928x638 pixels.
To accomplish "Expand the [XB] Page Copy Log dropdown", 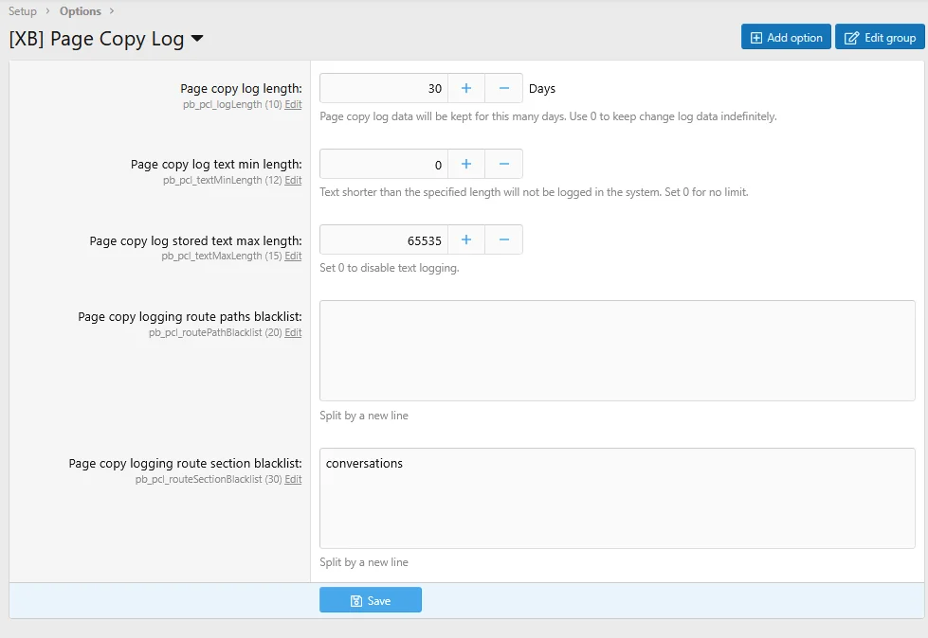I will 197,39.
